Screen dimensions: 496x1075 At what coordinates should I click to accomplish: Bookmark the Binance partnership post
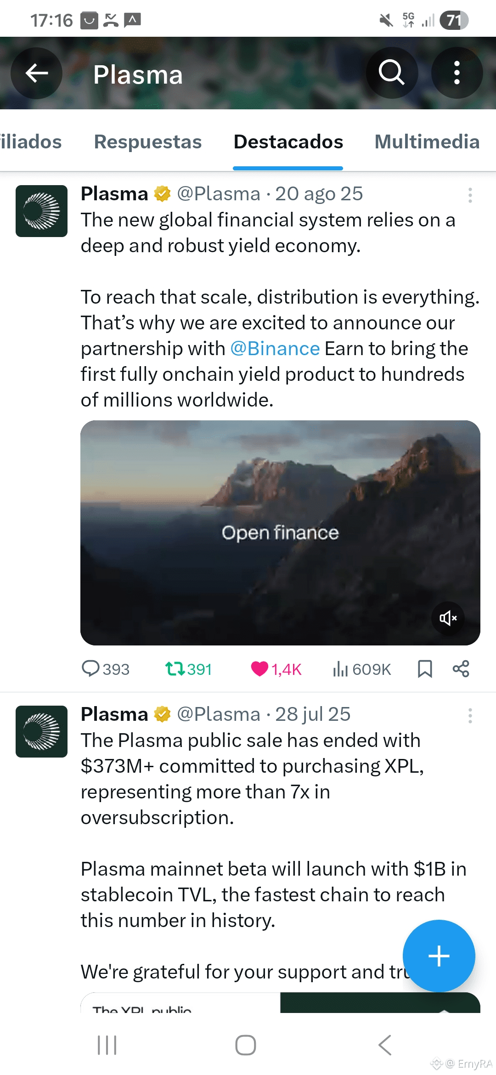pos(425,669)
